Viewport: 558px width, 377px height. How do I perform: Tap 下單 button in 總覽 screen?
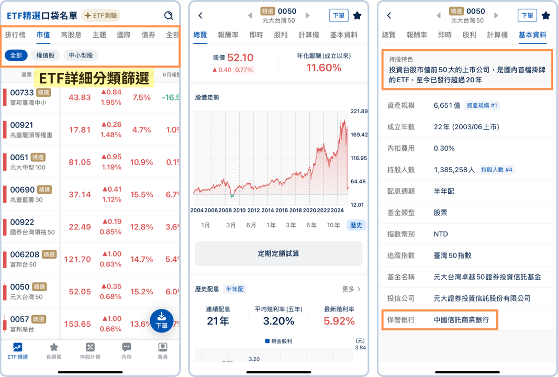pos(339,16)
